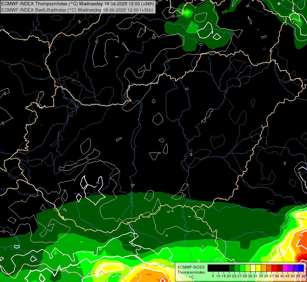Select the pale yellow 30–31 legend swatch

click(x=253, y=268)
